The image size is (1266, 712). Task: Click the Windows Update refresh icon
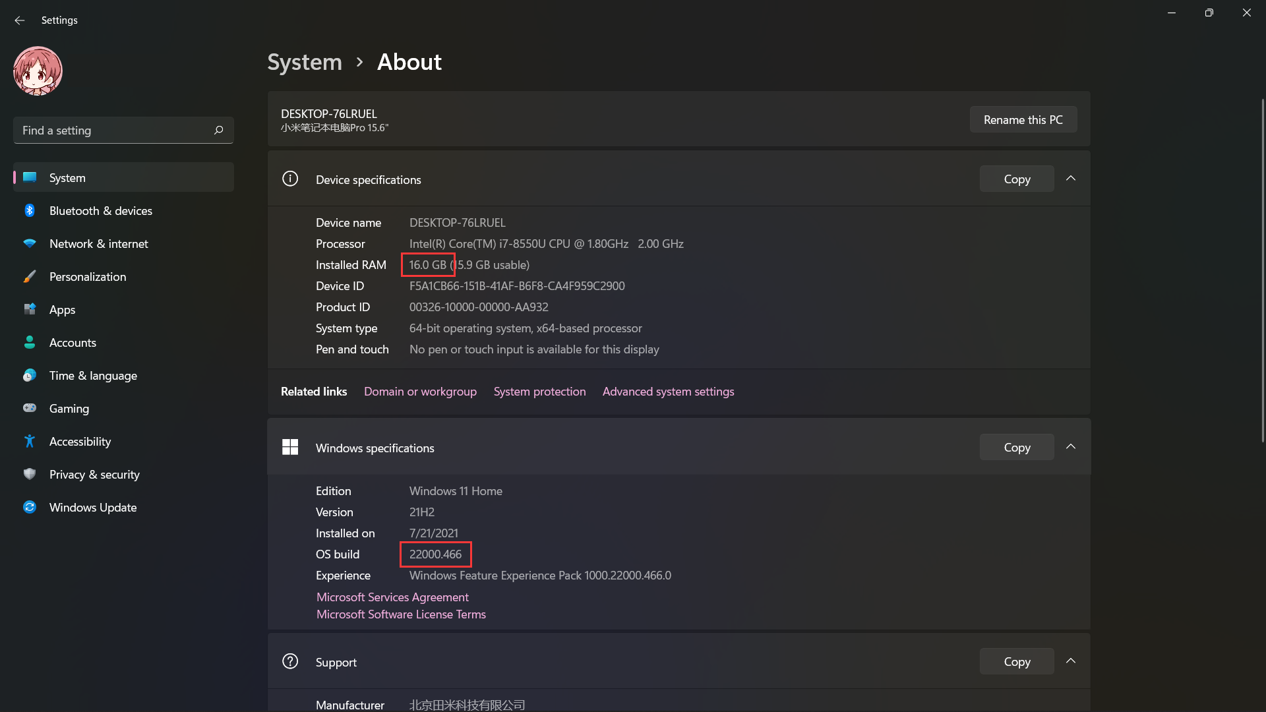[x=30, y=507]
